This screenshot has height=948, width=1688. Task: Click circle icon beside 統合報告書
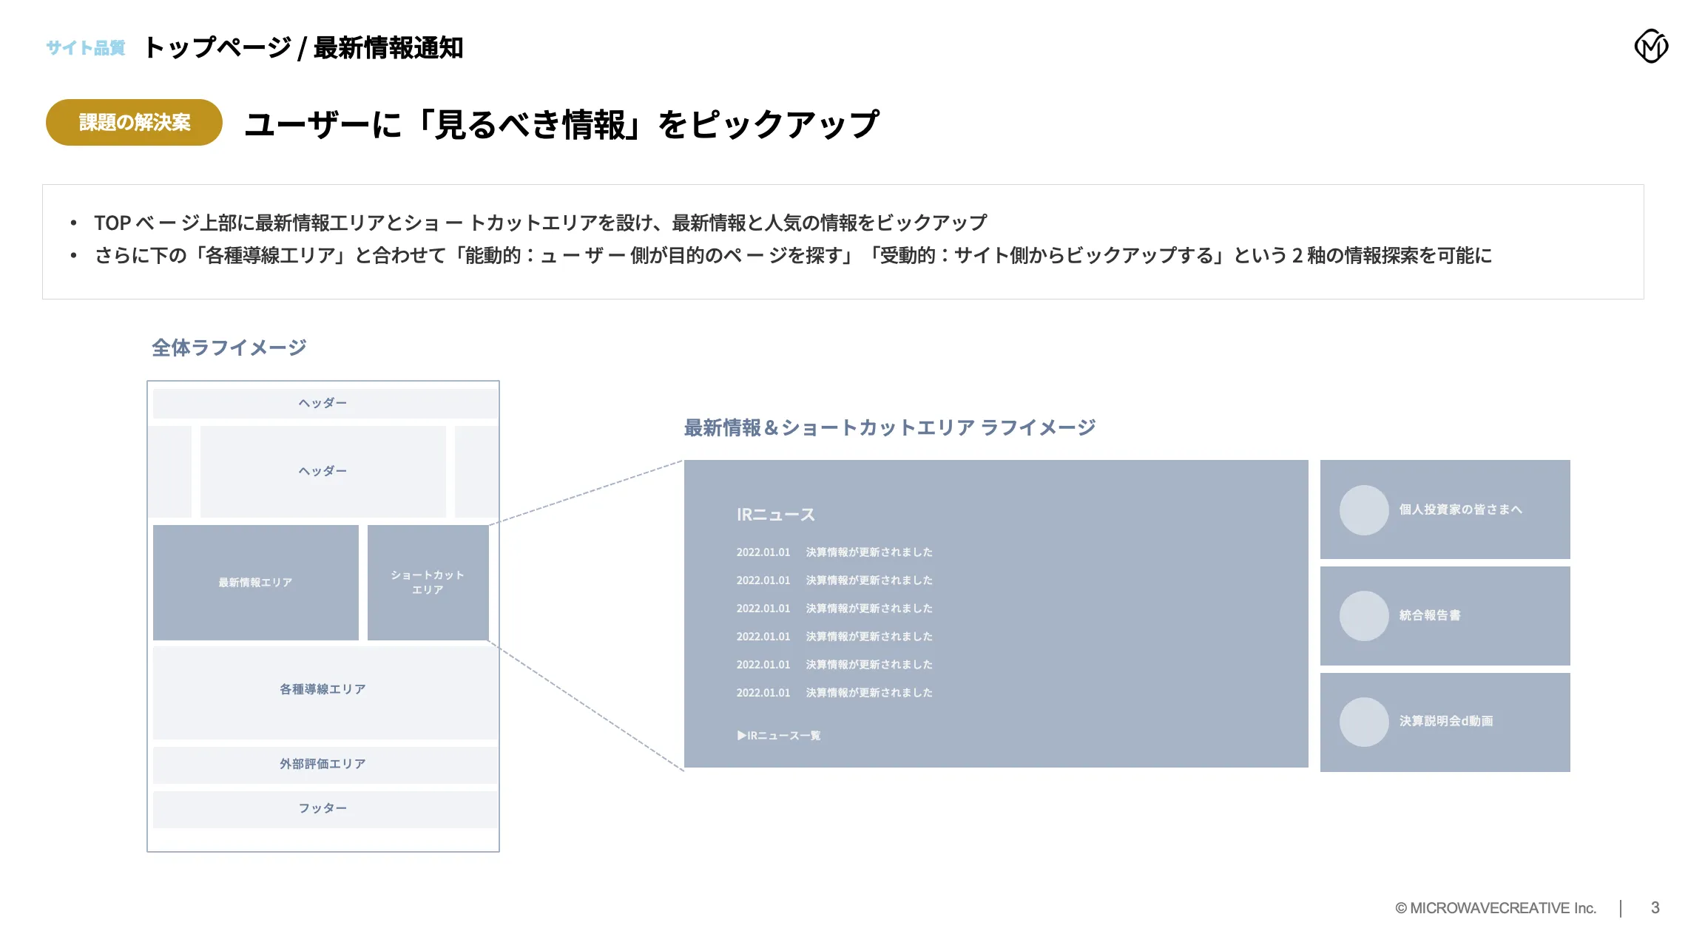coord(1363,616)
